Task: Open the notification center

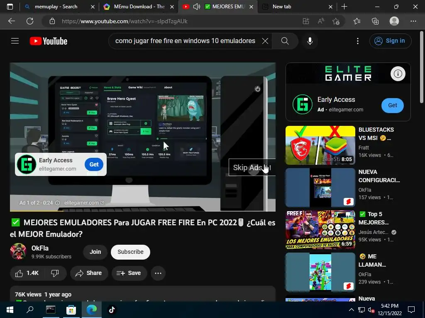Action: point(411,310)
